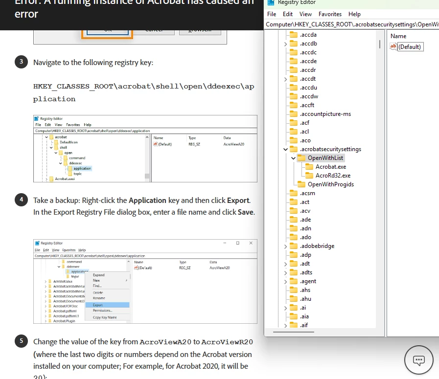
Task: Select the .acl folder icon
Action: point(294,132)
